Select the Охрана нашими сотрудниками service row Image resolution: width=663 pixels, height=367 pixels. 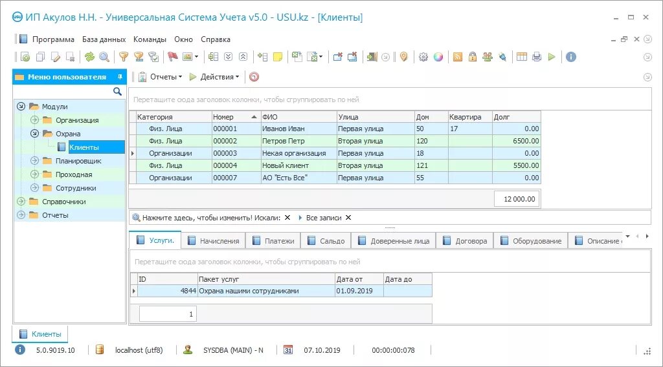click(282, 291)
